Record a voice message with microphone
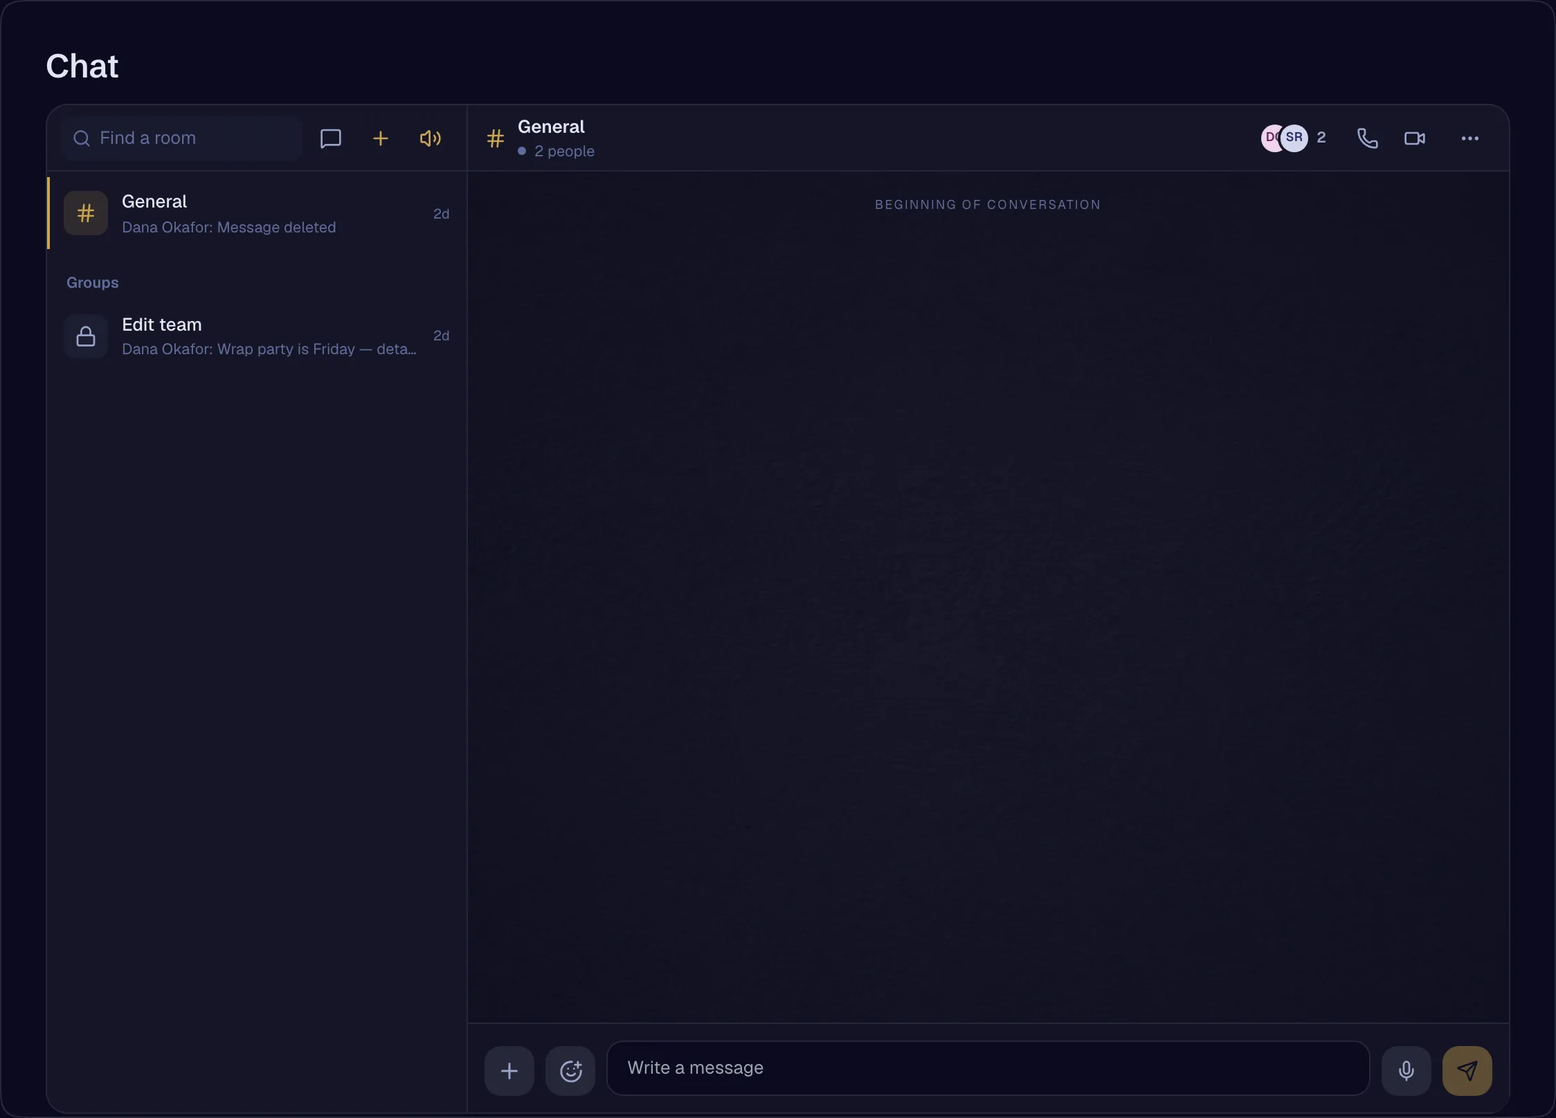Screen dimensions: 1556x1118 (x=1406, y=1071)
